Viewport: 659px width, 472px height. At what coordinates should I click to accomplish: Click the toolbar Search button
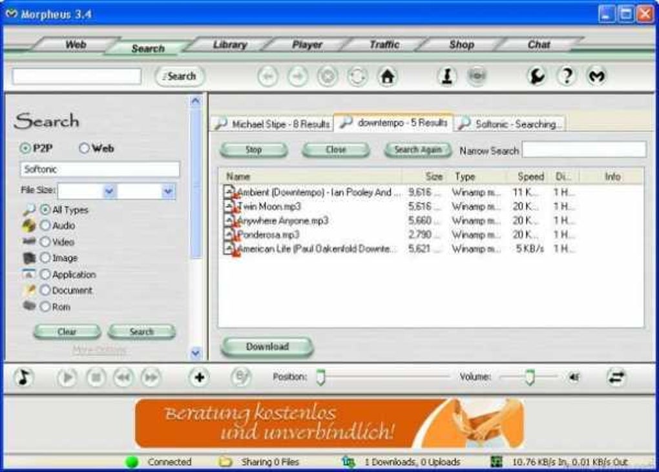(x=180, y=76)
